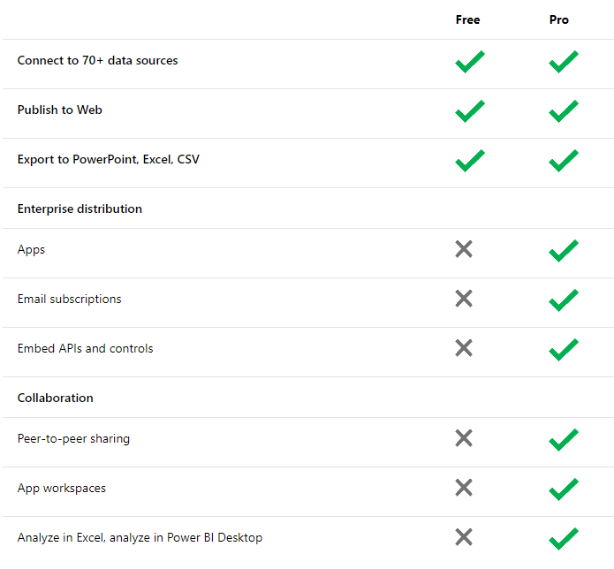Click Free column checkmark for Connect to 70+ data sources

point(469,62)
